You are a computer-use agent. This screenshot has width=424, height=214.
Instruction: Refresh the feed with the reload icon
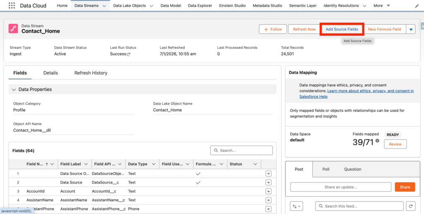[411, 206]
